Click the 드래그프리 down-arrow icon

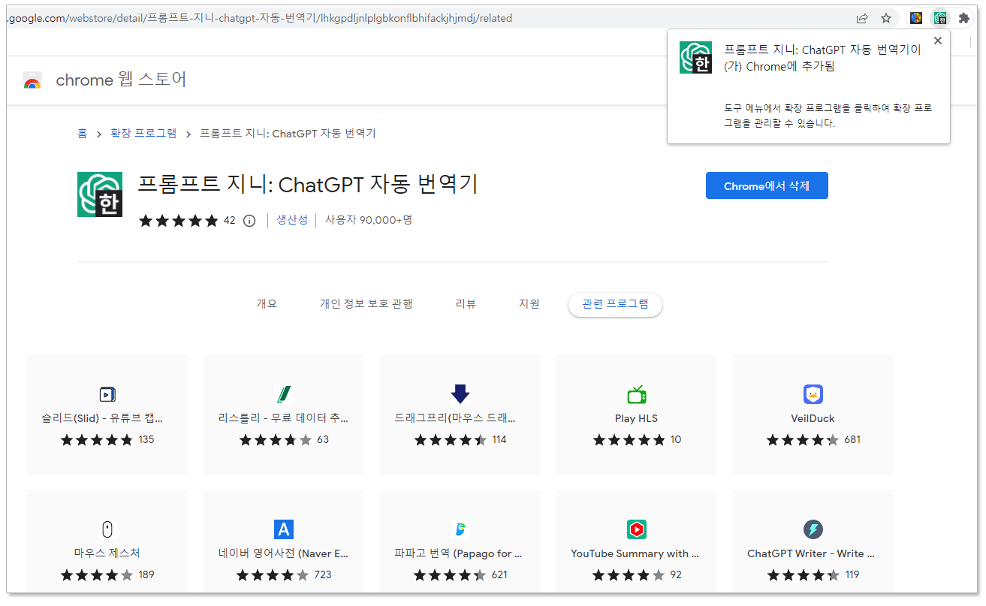click(460, 393)
